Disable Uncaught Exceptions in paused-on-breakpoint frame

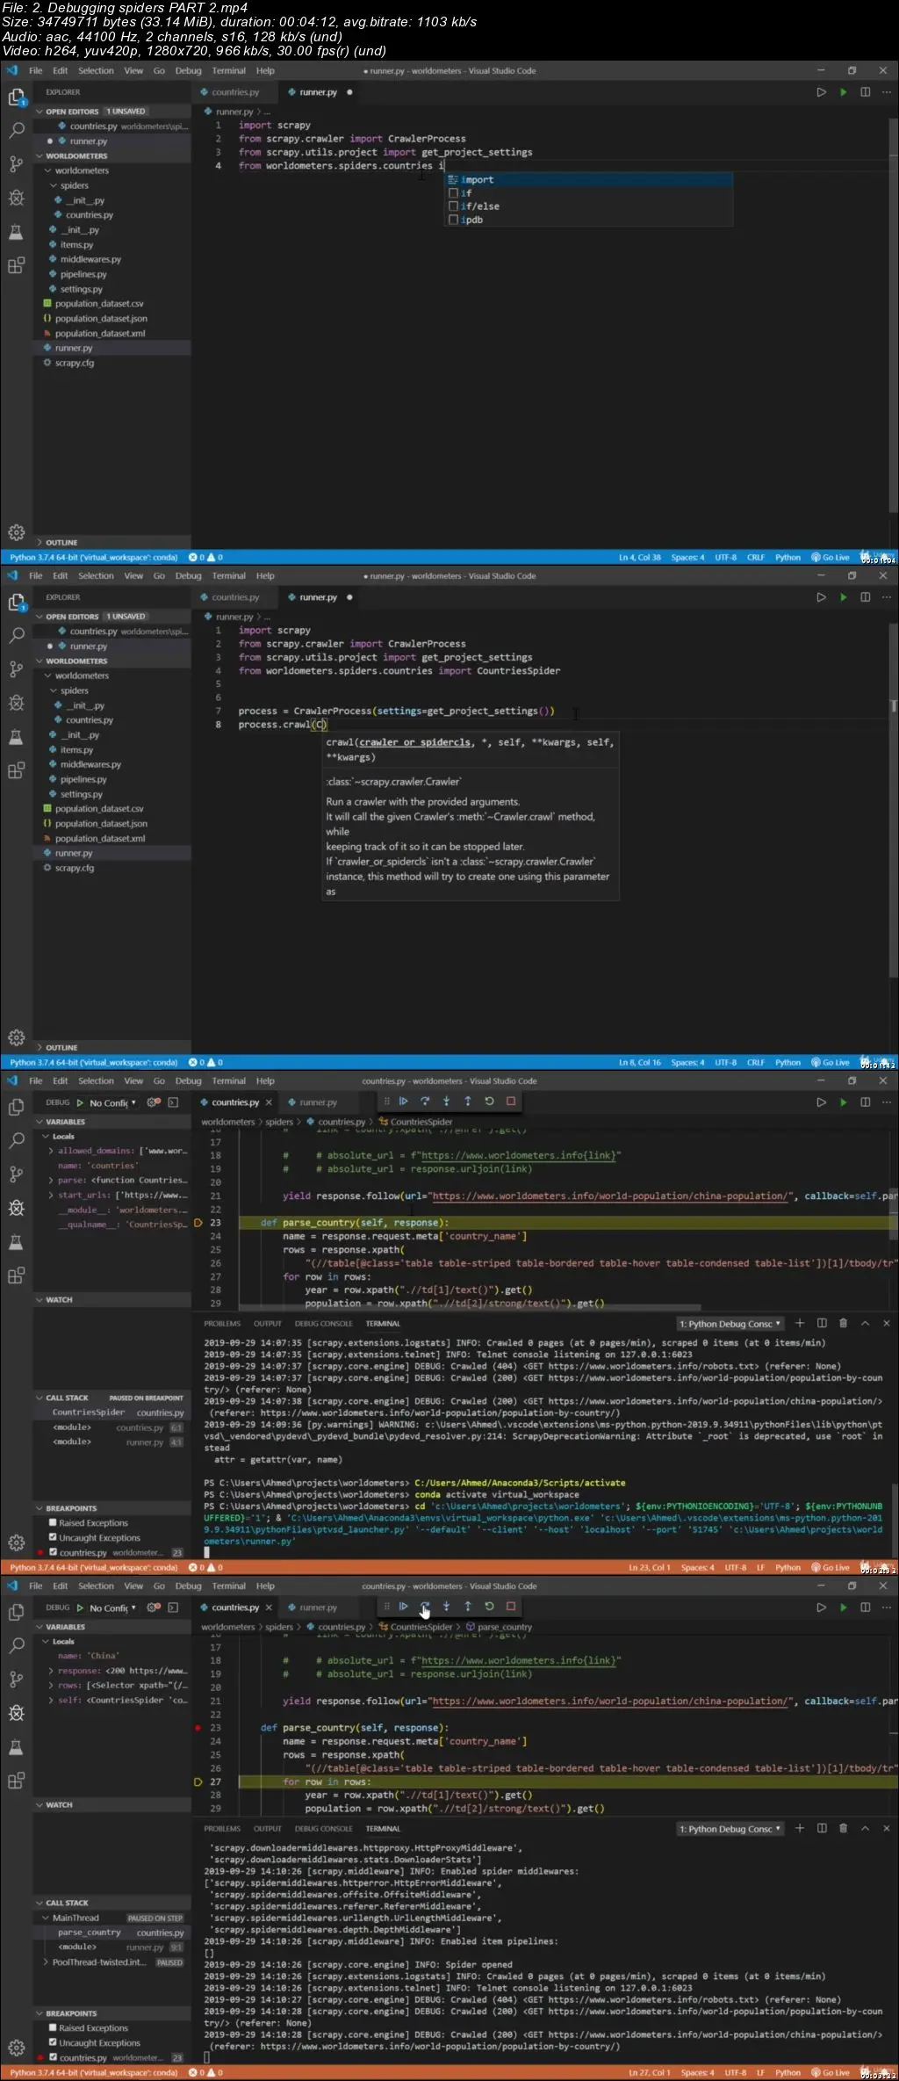53,1538
